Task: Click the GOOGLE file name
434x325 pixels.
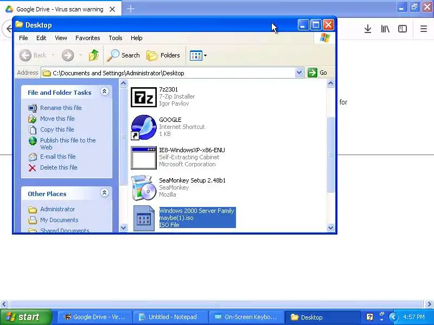Action: coord(170,120)
